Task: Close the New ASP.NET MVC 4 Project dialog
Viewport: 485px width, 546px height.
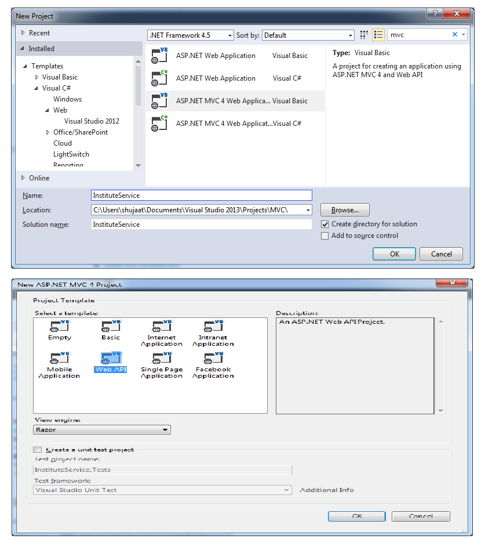Action: (x=453, y=283)
